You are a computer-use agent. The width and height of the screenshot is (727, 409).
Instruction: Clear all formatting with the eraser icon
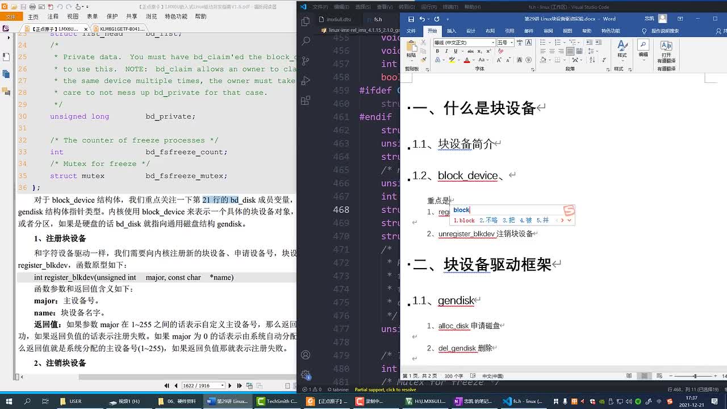(x=500, y=51)
